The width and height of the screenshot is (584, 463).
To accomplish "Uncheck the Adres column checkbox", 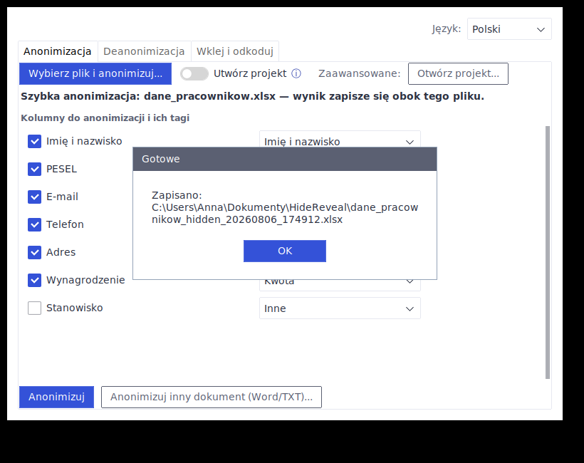I will [35, 252].
